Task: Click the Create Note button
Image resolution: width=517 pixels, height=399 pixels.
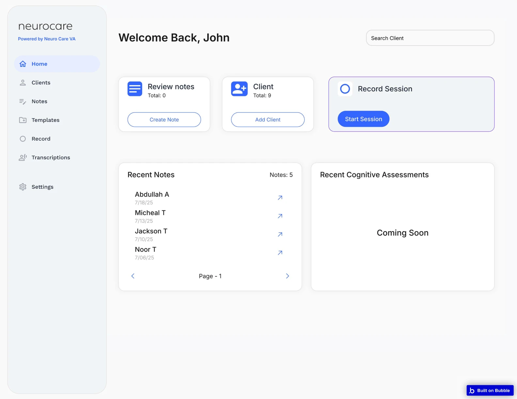Action: pyautogui.click(x=164, y=120)
